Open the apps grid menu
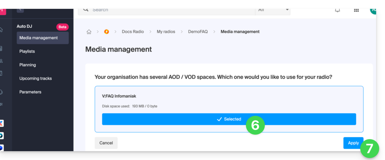The image size is (385, 160). [x=356, y=10]
